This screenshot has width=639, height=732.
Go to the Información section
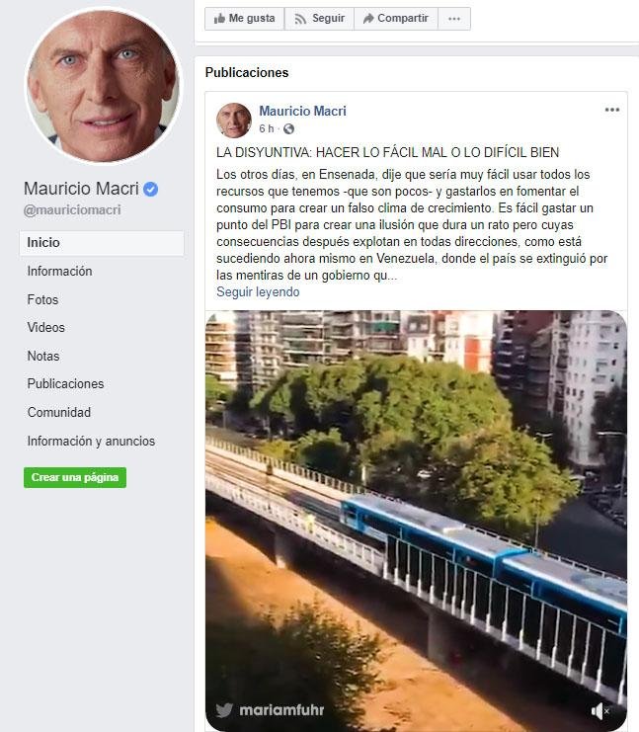59,272
